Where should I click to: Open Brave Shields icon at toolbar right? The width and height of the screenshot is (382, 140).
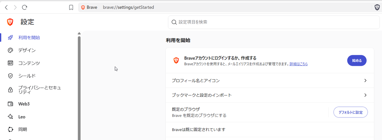coord(377,7)
